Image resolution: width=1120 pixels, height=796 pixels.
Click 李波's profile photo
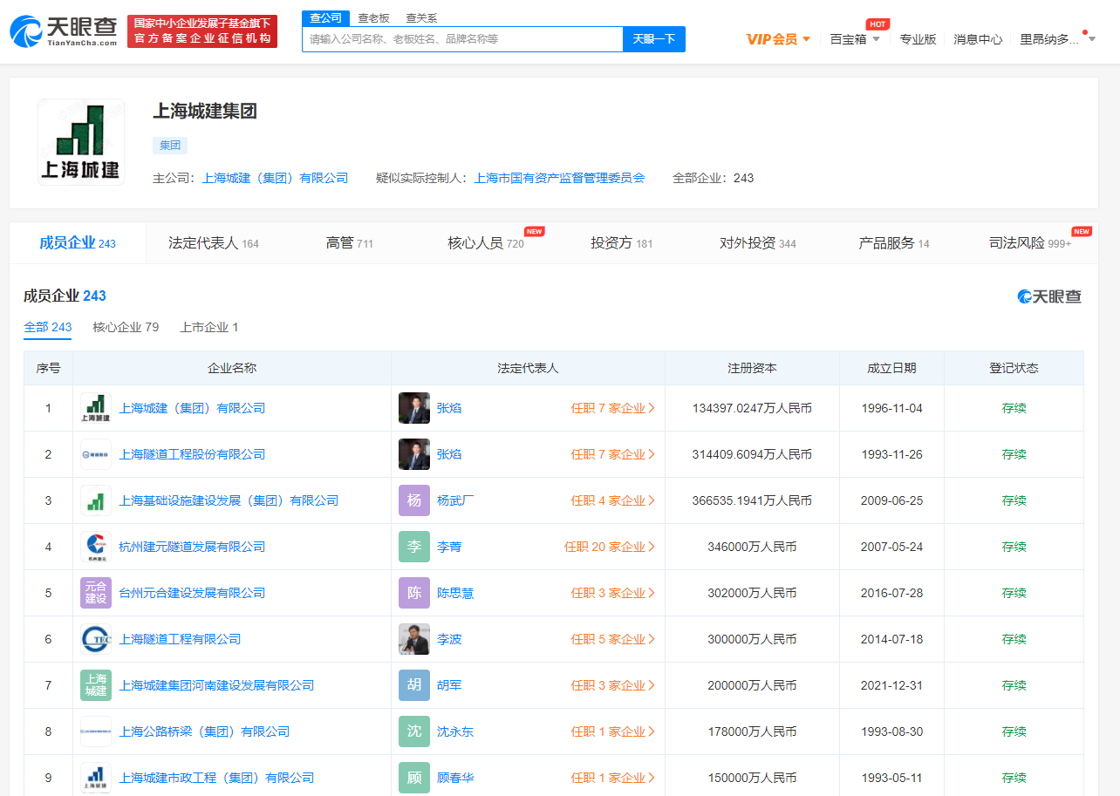[414, 639]
